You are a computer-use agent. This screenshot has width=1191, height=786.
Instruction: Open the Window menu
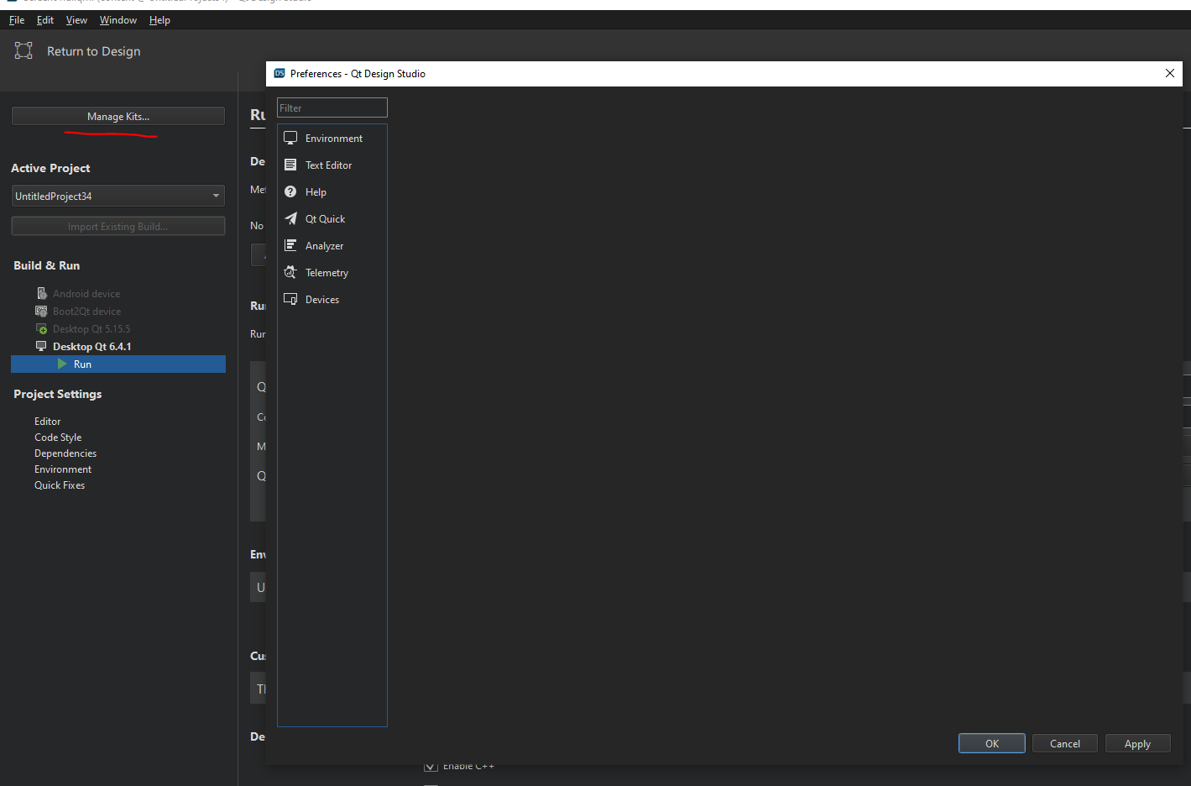pos(118,20)
